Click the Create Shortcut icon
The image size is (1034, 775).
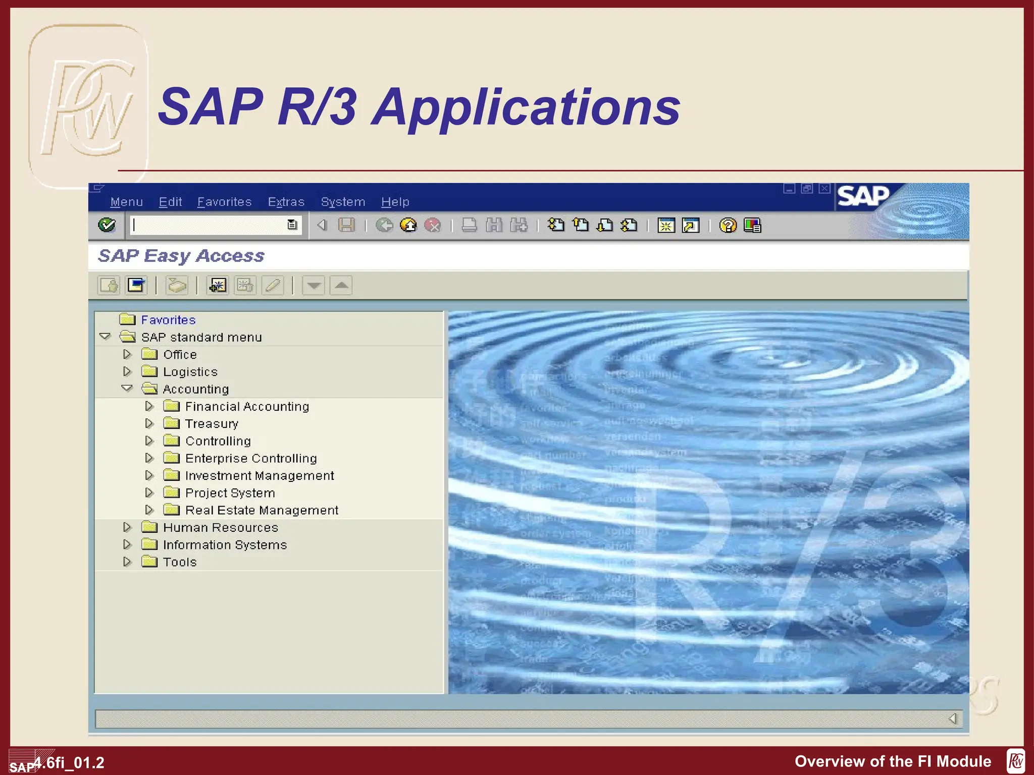coord(691,225)
